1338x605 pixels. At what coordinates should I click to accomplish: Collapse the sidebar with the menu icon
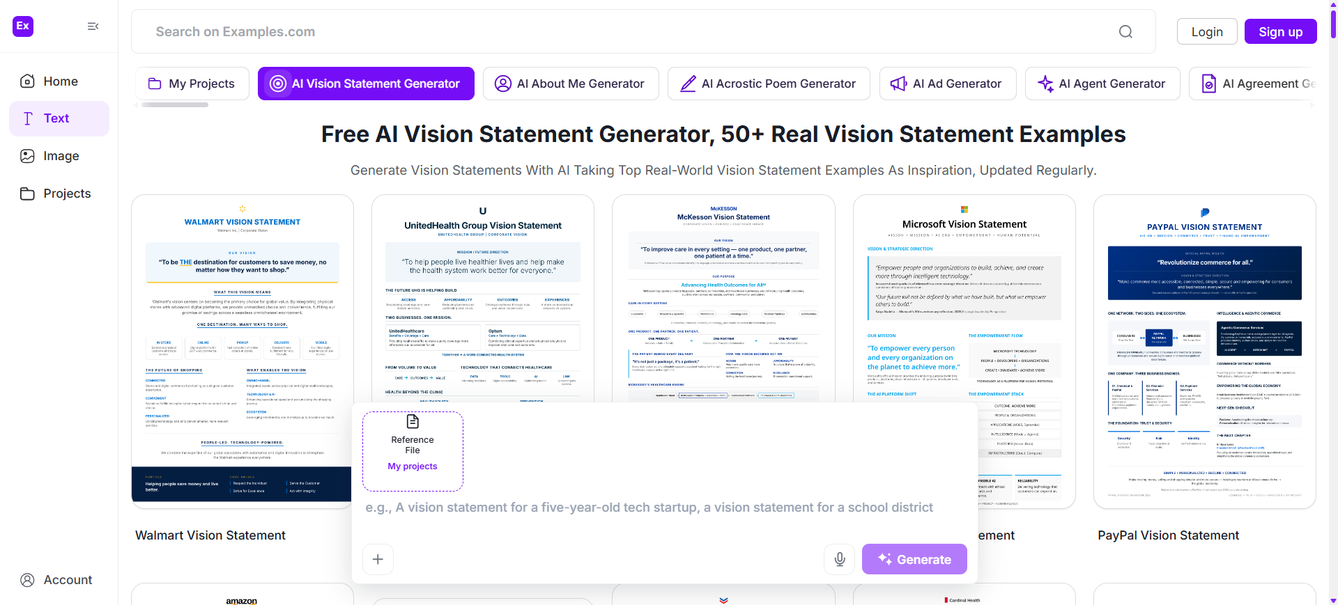pyautogui.click(x=93, y=26)
